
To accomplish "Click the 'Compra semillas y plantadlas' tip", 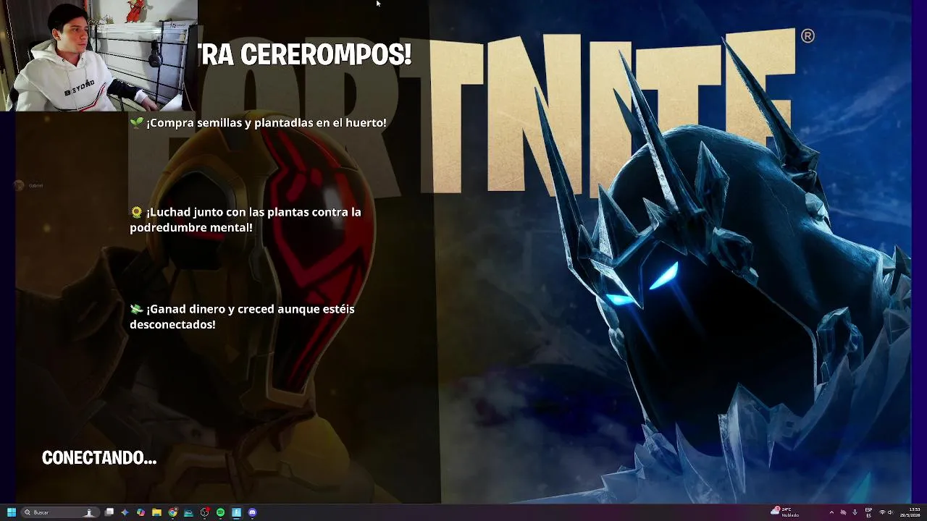I will click(258, 123).
